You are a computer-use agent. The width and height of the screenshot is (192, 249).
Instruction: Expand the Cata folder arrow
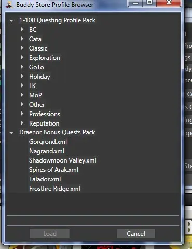point(22,39)
